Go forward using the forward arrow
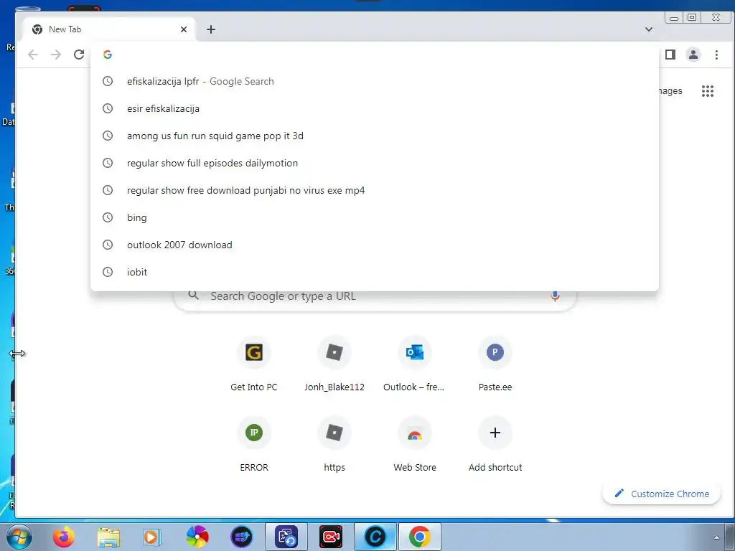 [56, 55]
